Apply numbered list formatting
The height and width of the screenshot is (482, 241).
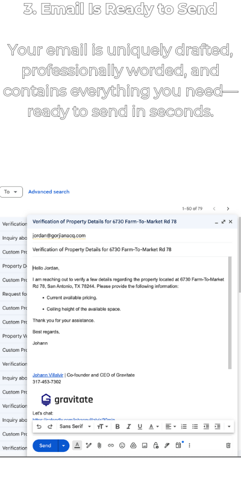click(184, 427)
